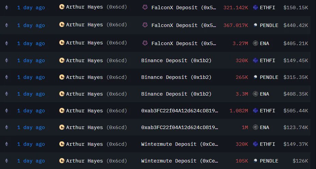
Task: Click the 3.3M amount value
Action: pos(242,94)
